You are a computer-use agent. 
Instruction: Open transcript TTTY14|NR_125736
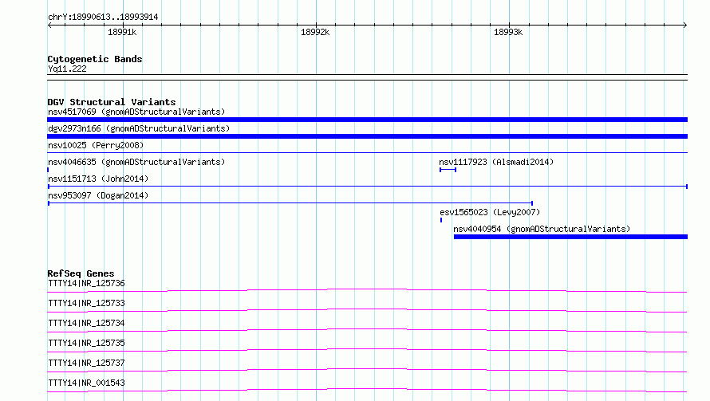(86, 283)
